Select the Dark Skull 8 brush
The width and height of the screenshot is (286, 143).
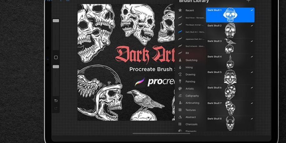[230, 123]
